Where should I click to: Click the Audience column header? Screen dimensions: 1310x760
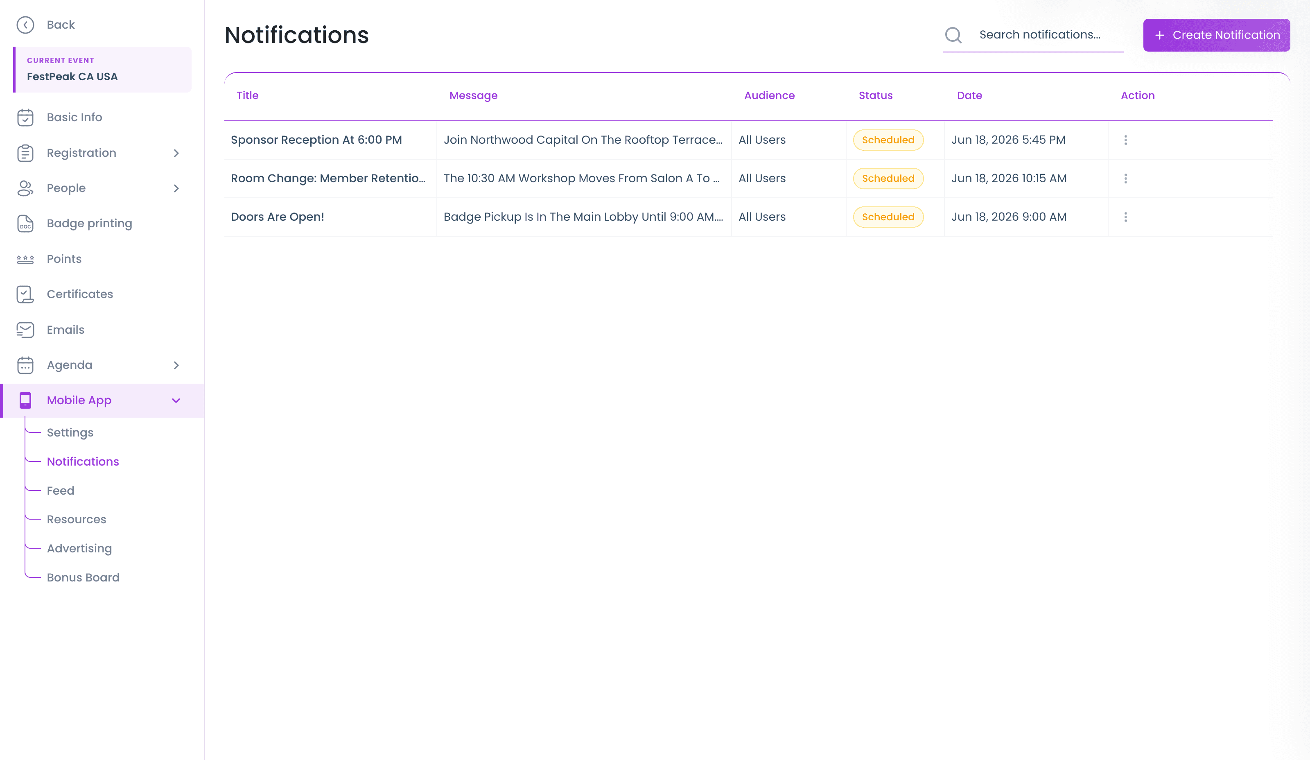(769, 96)
